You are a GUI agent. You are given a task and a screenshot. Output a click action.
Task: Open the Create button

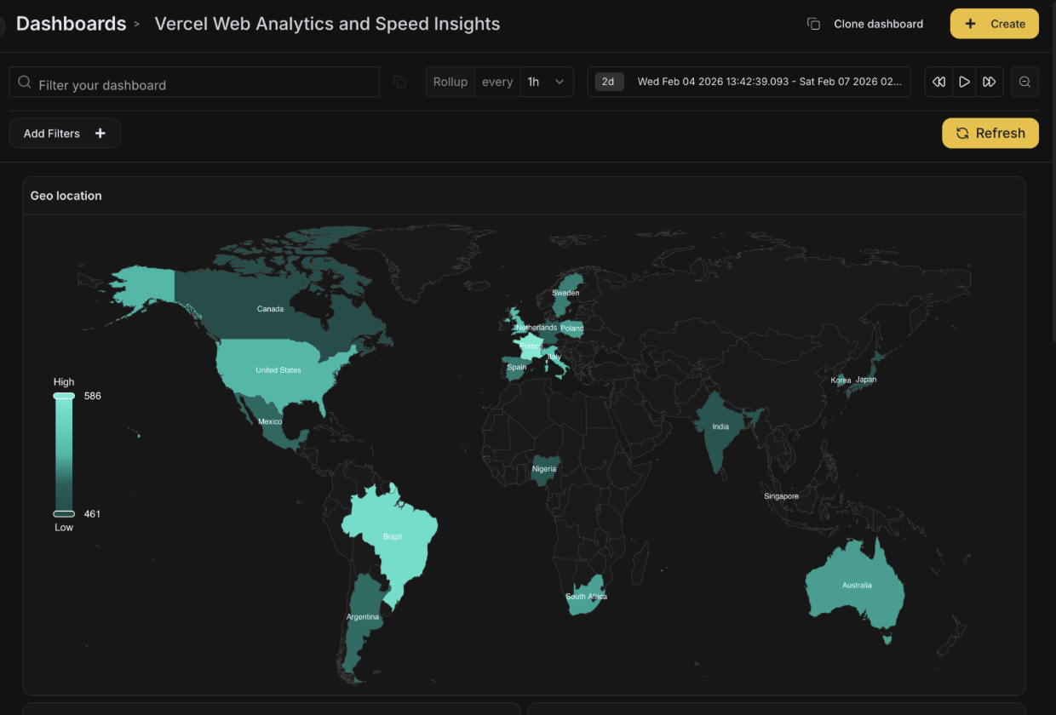(x=994, y=24)
